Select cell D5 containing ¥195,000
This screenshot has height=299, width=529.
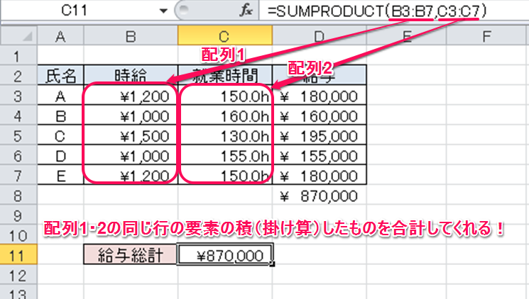[x=318, y=135]
